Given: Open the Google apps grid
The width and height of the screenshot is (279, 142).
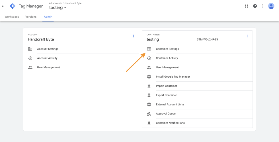Looking at the screenshot, I should [x=246, y=6].
